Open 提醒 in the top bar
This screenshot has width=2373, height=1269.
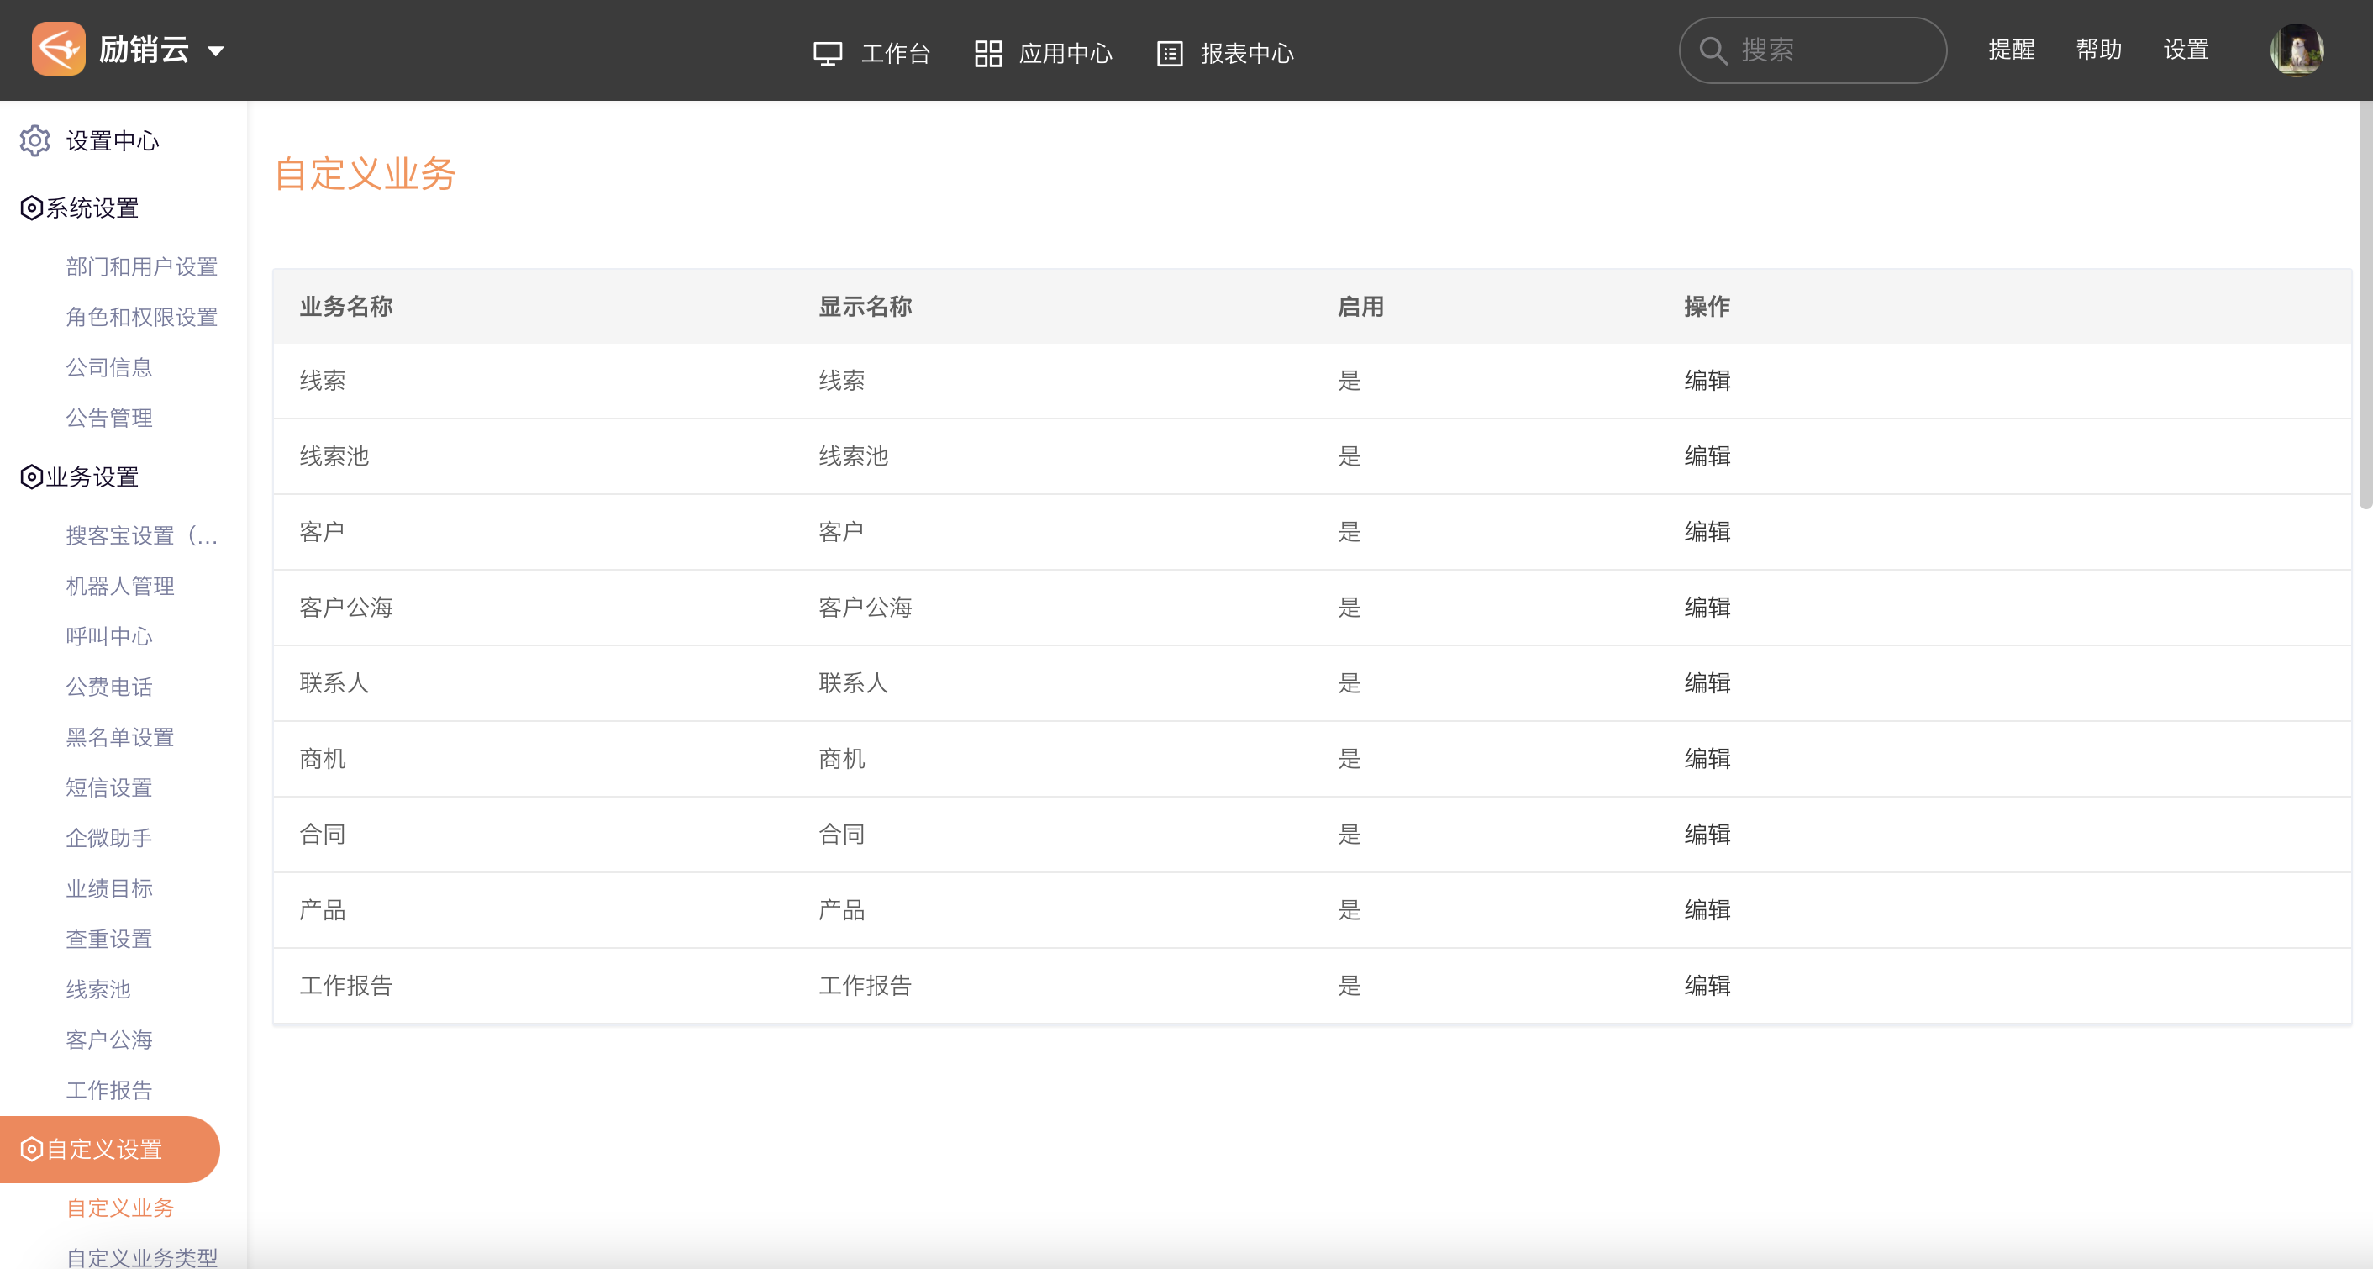2011,50
